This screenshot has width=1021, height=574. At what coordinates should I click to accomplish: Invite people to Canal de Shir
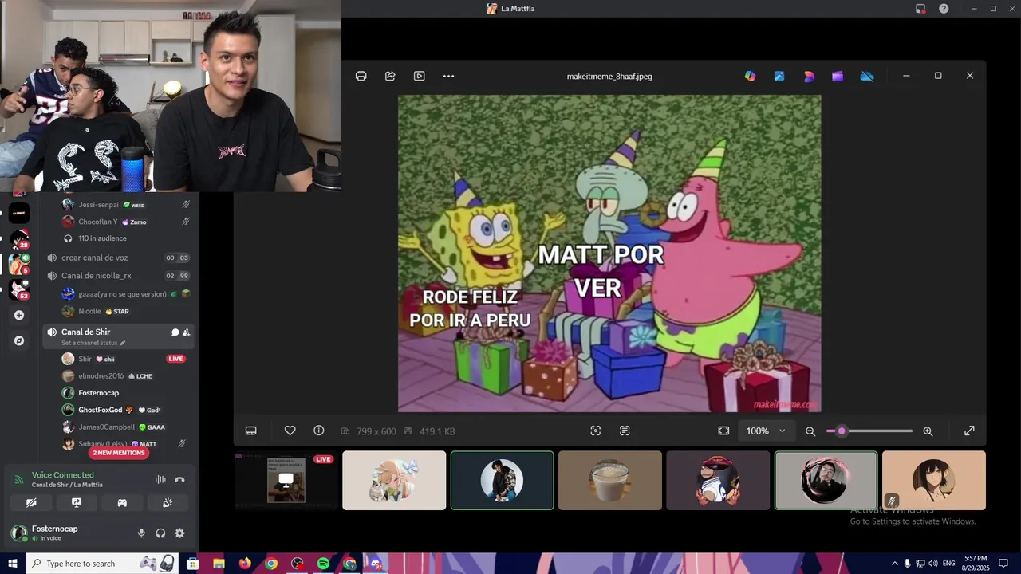(x=186, y=332)
